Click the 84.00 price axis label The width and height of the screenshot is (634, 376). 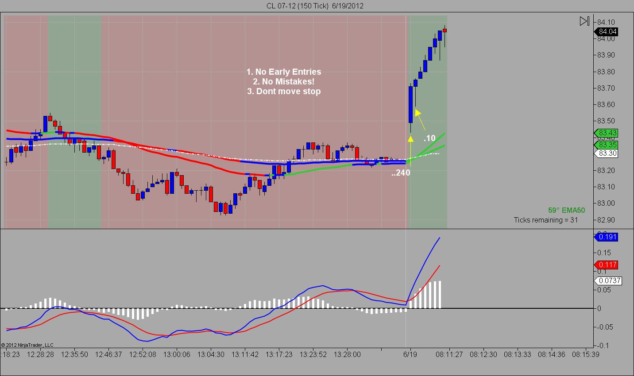pyautogui.click(x=606, y=38)
